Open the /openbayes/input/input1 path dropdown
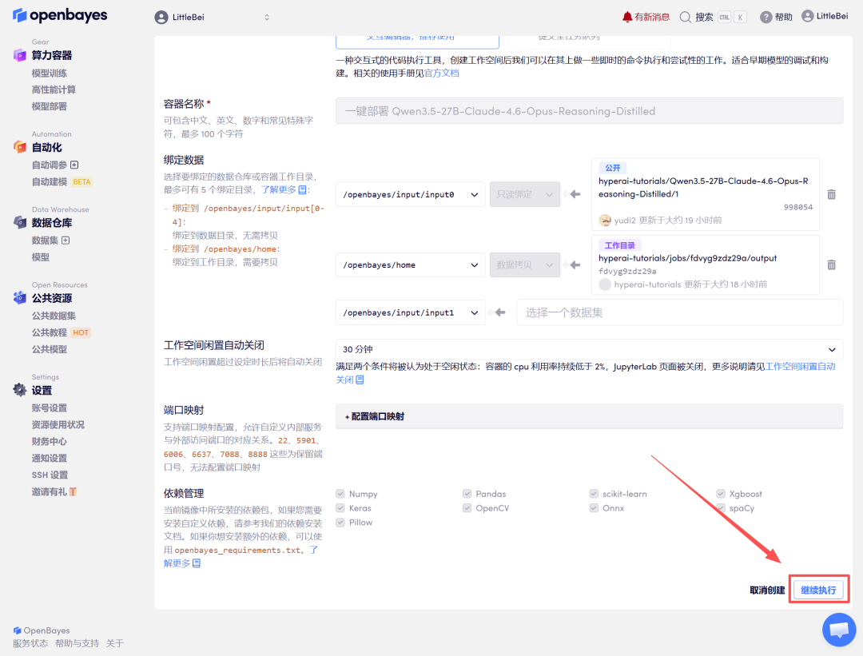 click(x=410, y=312)
